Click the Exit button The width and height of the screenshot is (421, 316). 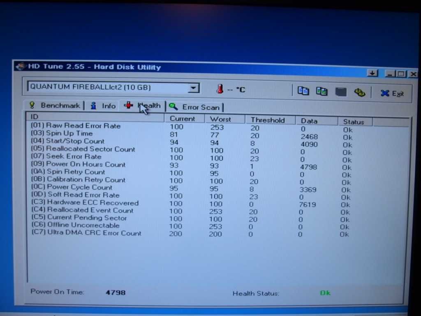[x=392, y=93]
